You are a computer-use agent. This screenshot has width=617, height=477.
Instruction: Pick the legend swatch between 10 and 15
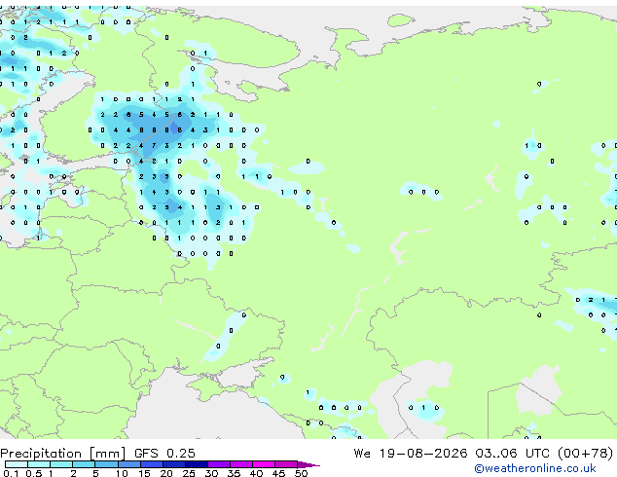129,464
